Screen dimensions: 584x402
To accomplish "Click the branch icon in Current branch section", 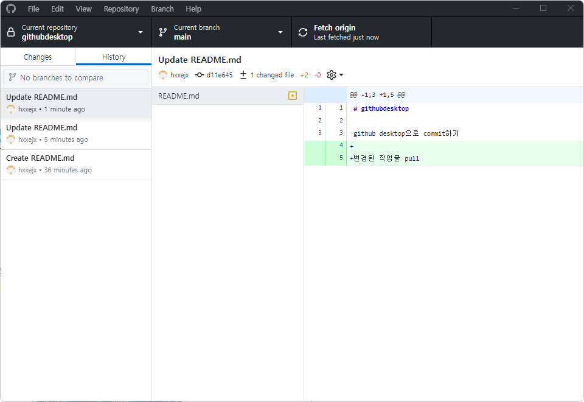I will tap(162, 32).
